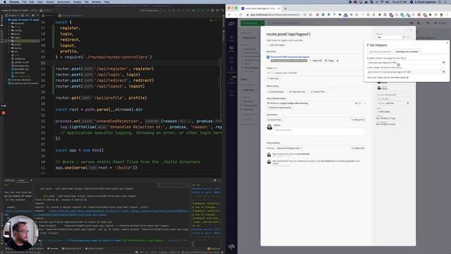Screen dimensions: 451x254
Task: Expand the project root folder in IDE tree
Action: (6, 20)
